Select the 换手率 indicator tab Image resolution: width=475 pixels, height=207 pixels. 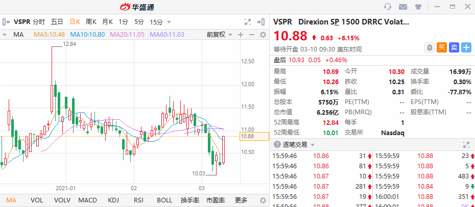tap(190, 200)
